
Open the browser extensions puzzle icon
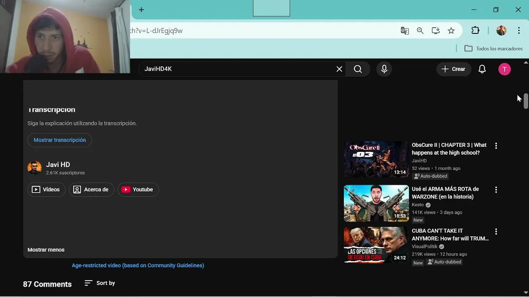pos(475,31)
